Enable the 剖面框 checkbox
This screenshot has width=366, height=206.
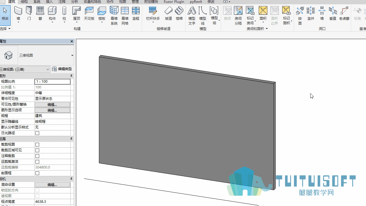[x=37, y=173]
